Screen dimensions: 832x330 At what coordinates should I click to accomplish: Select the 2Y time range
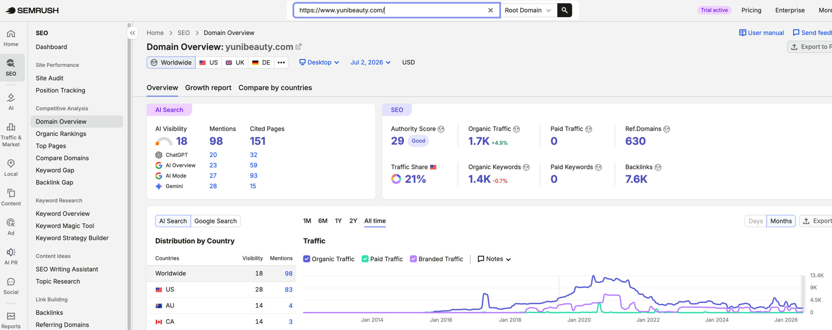click(353, 221)
